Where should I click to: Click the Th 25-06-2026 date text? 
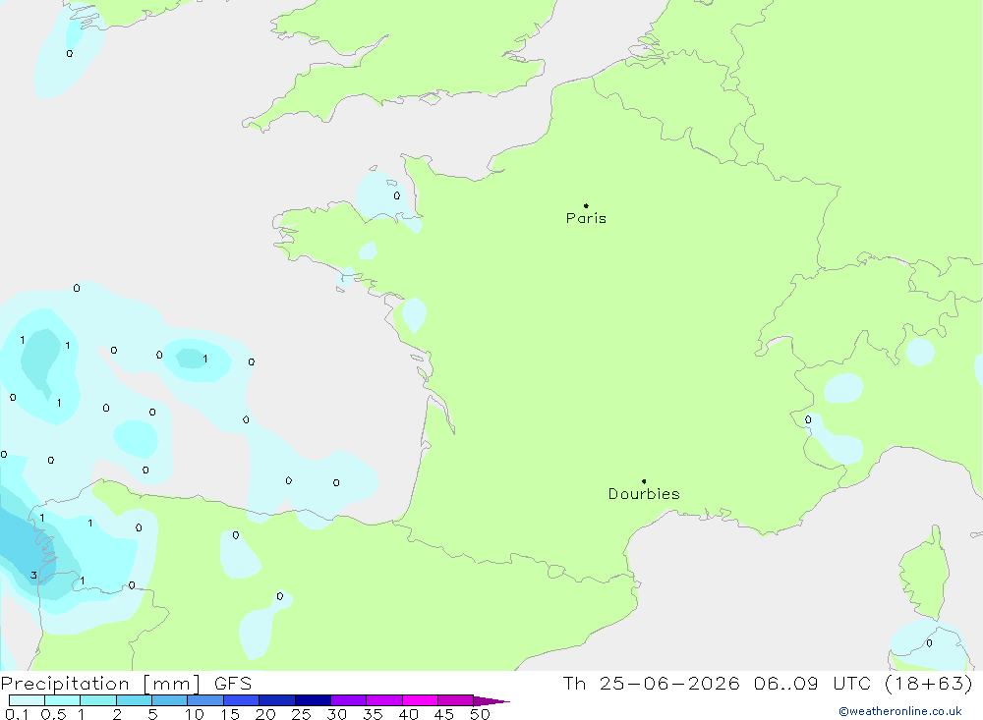[652, 684]
